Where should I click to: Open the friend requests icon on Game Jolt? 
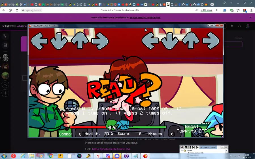click(239, 26)
